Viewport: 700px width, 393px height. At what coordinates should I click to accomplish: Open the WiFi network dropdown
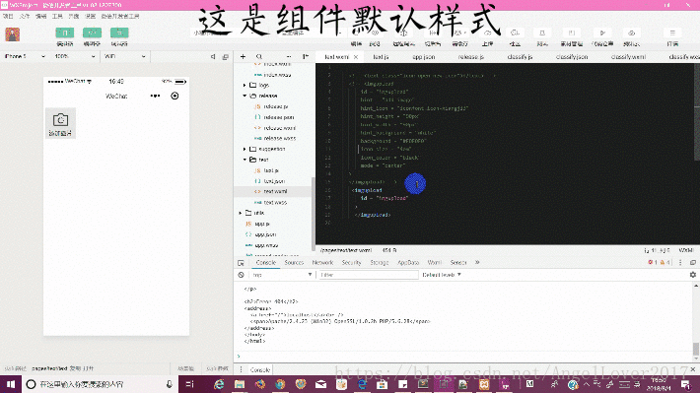pos(124,57)
